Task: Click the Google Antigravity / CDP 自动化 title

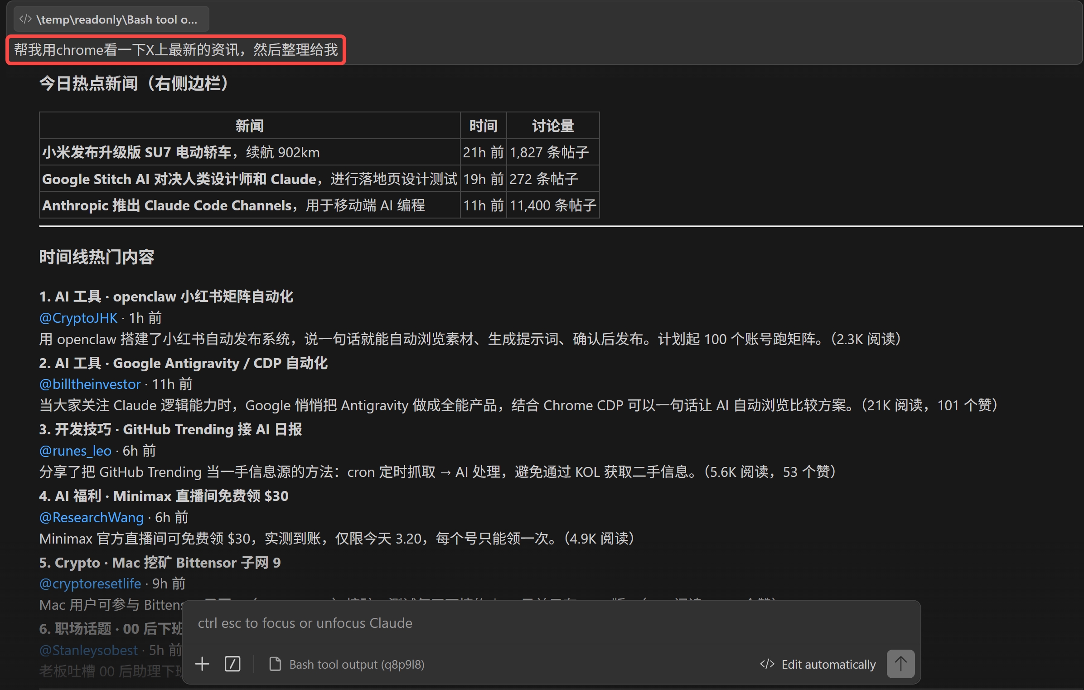Action: 184,363
